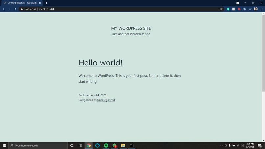
Task: Open the Wi-Fi network tray icon
Action: 238,145
